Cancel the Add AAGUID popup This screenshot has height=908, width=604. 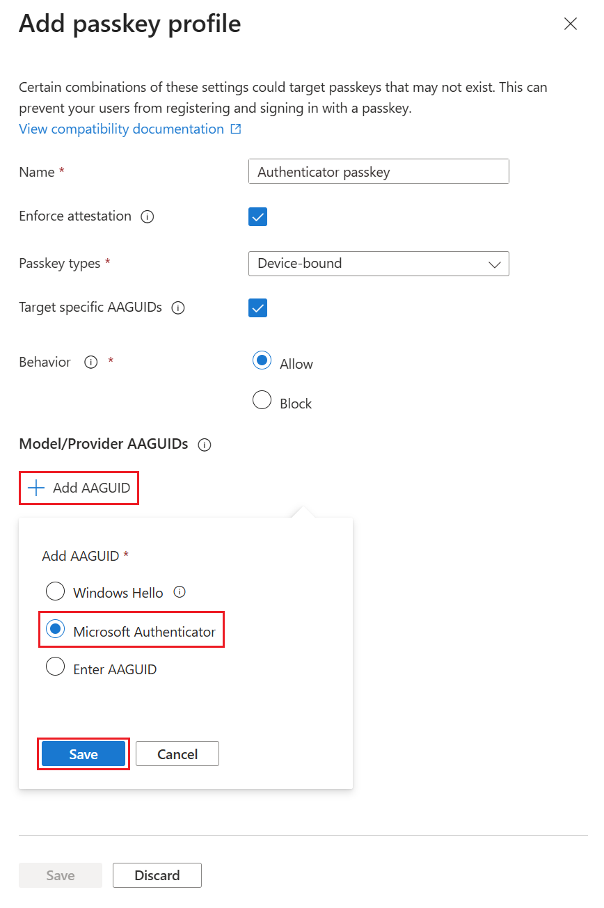click(x=177, y=754)
